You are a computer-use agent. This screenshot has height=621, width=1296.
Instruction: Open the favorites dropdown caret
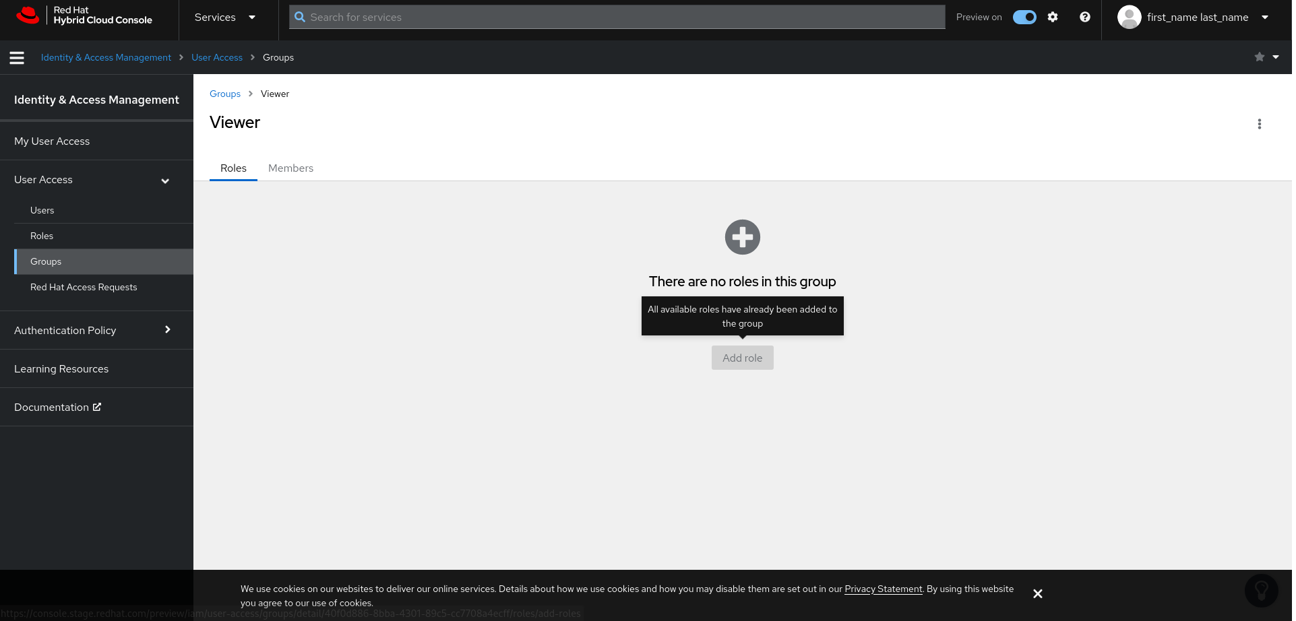pyautogui.click(x=1276, y=57)
